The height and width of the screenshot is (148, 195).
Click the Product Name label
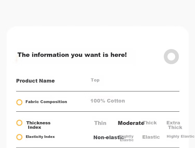tap(35, 81)
